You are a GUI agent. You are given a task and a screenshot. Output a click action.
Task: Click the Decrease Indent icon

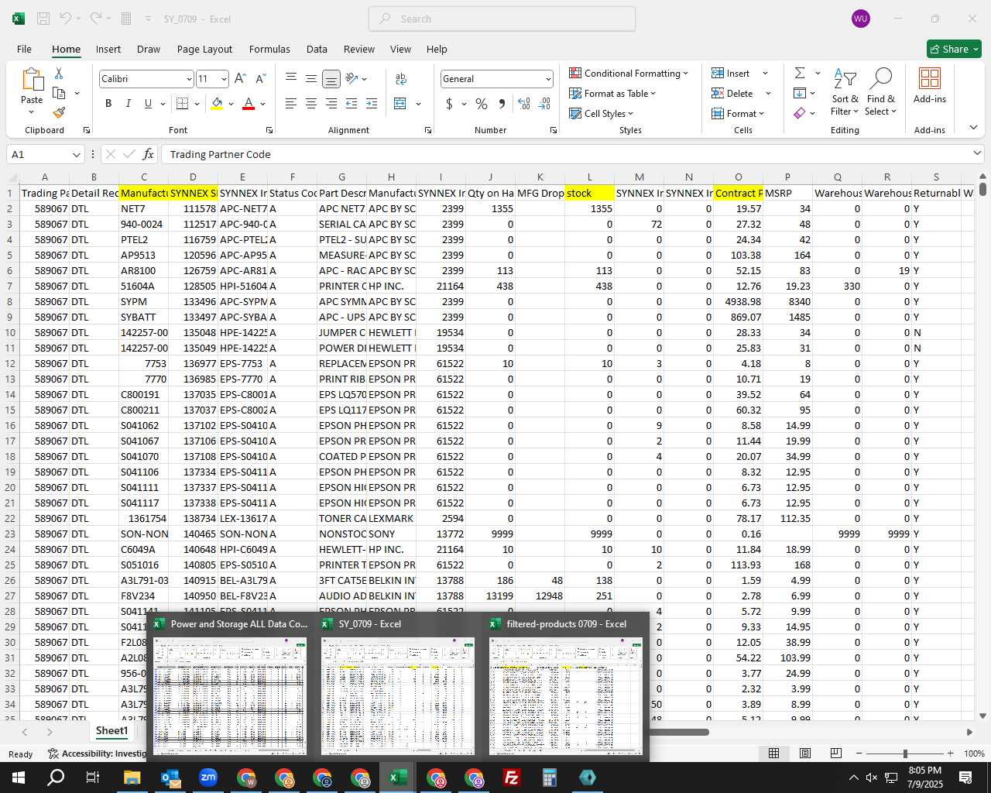click(351, 103)
